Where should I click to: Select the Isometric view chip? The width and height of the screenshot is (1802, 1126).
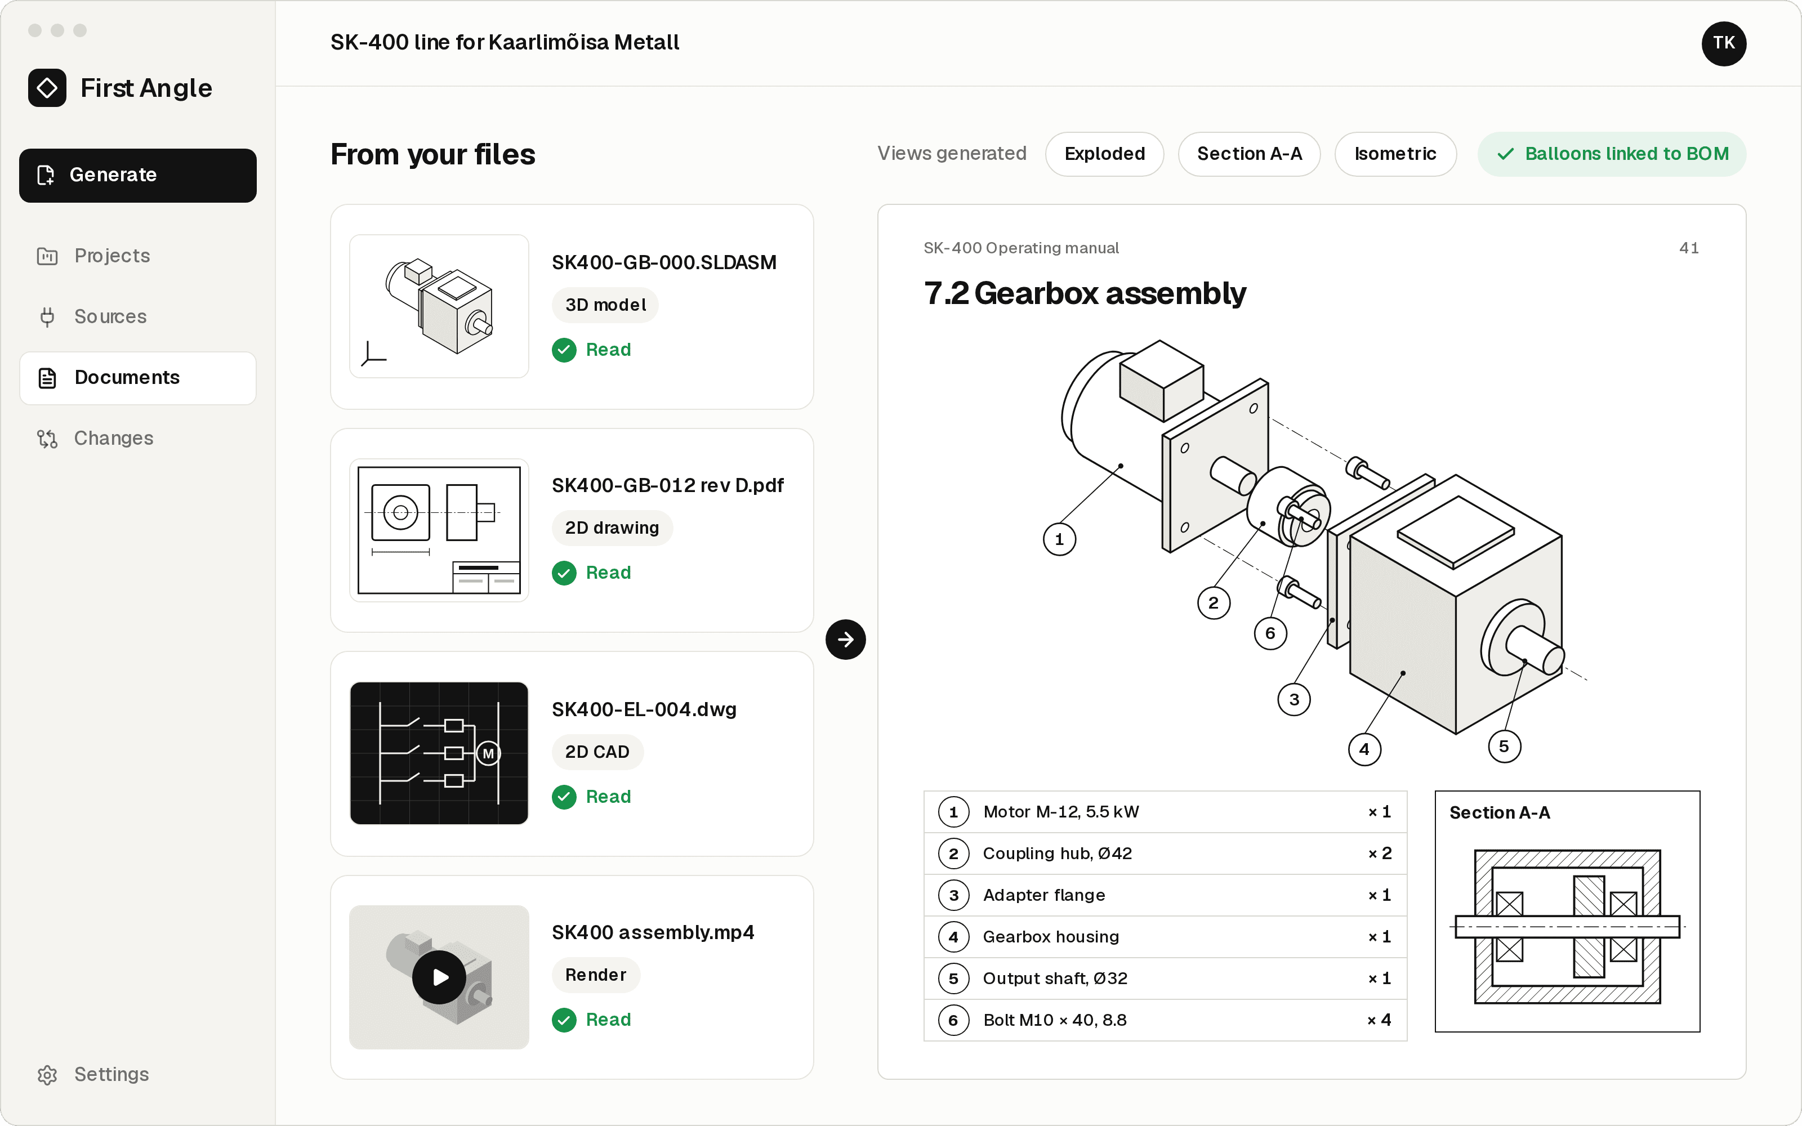(x=1395, y=154)
